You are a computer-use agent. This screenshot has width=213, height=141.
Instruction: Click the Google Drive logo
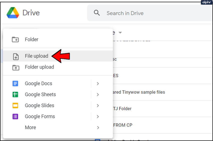click(x=13, y=13)
